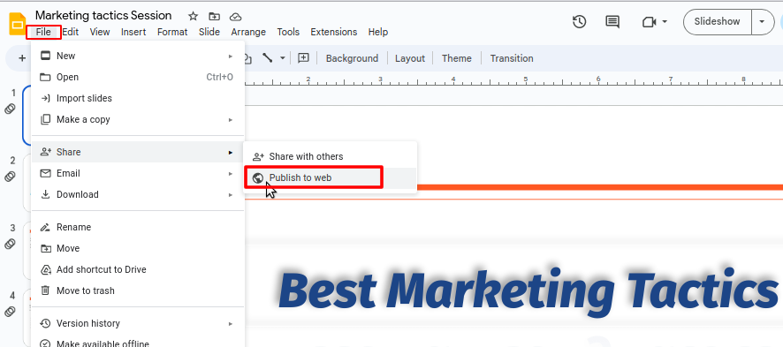Click the add comment toolbar icon
Screen dimensions: 783x347
[x=304, y=58]
